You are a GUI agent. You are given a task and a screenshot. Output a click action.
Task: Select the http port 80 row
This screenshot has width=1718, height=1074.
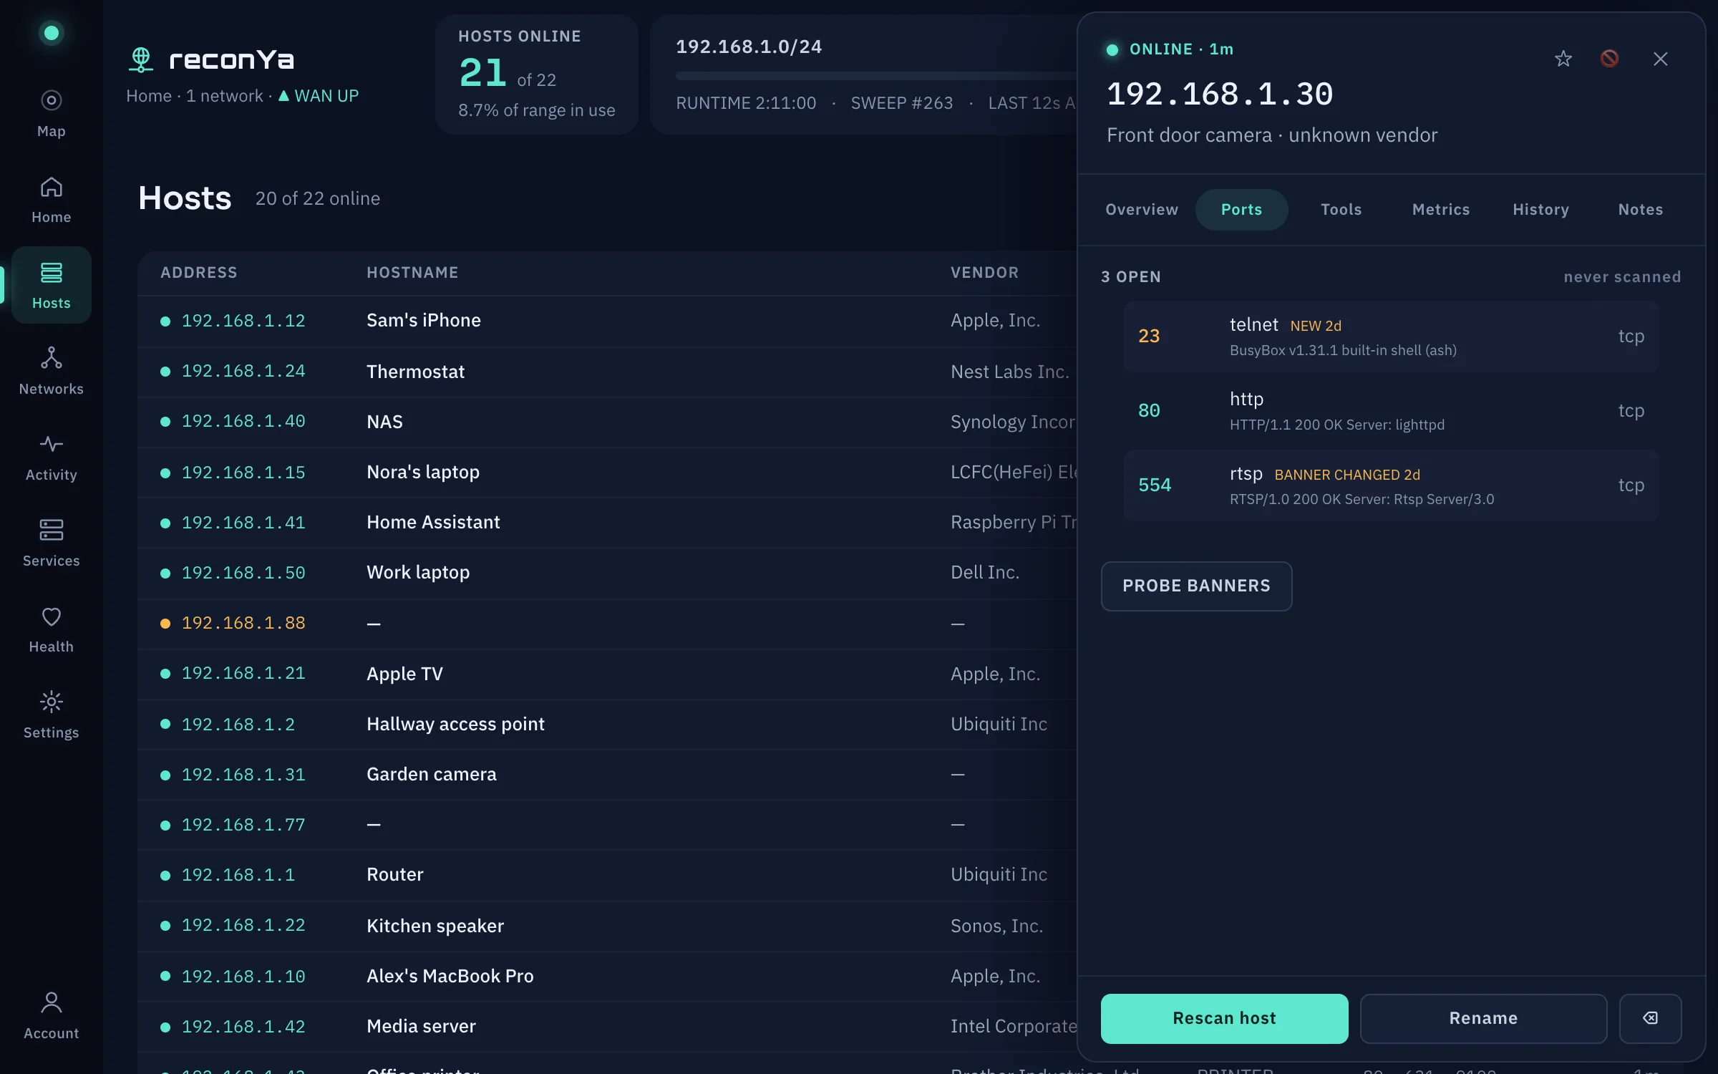click(1391, 411)
